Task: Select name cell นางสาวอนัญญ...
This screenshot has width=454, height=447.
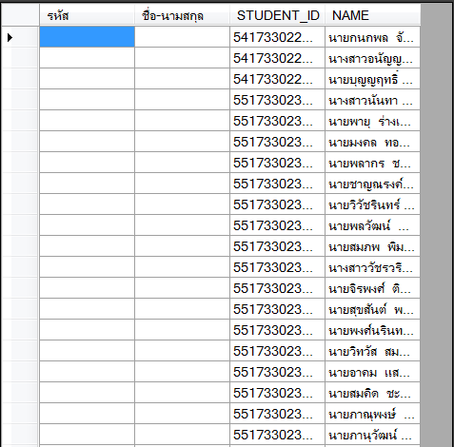Action: (372, 58)
